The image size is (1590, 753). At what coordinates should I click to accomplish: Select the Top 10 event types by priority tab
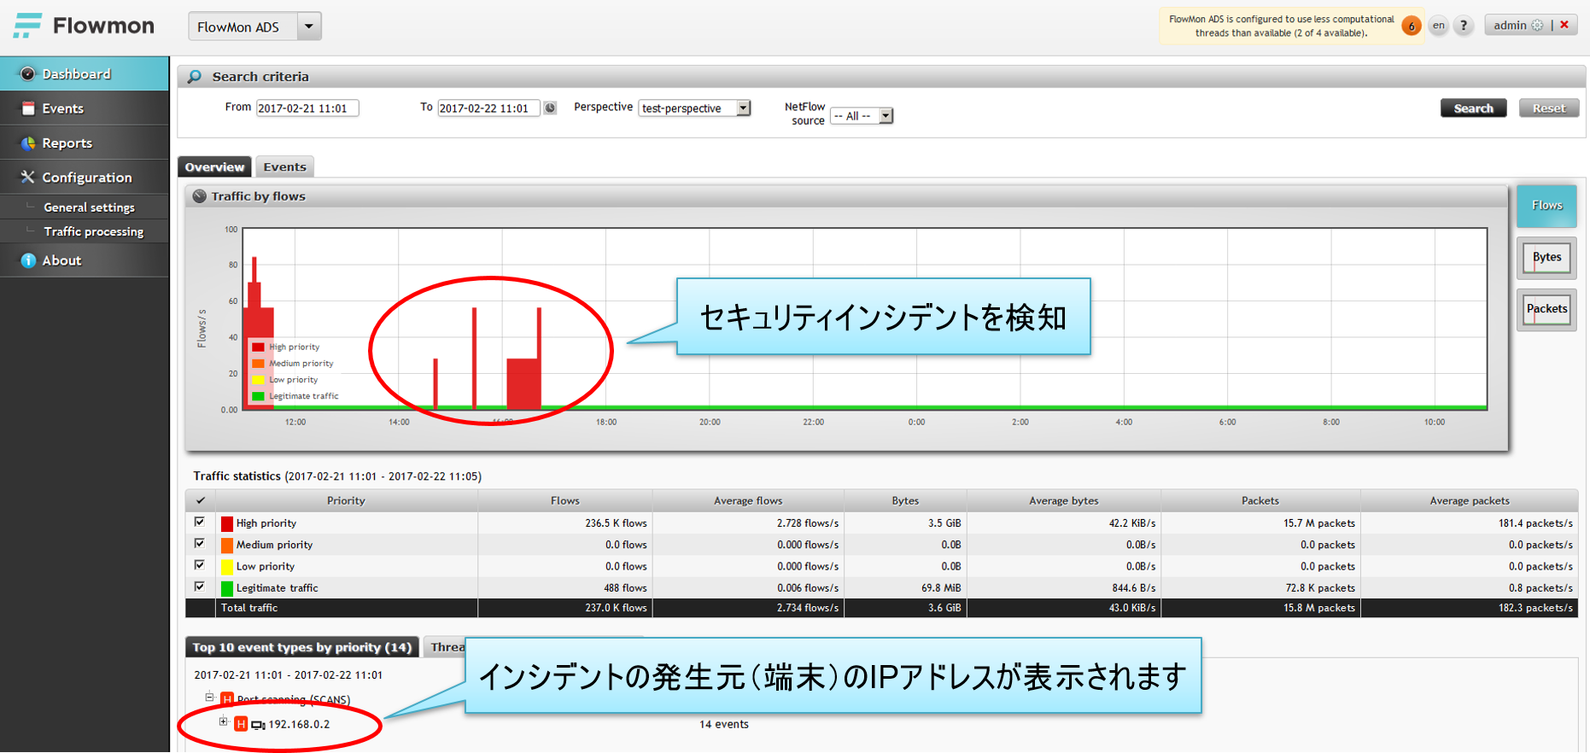point(301,647)
